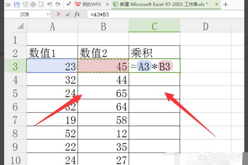This screenshot has width=248, height=165.
Task: Expand the SUM name box dropdown
Action: 48,14
